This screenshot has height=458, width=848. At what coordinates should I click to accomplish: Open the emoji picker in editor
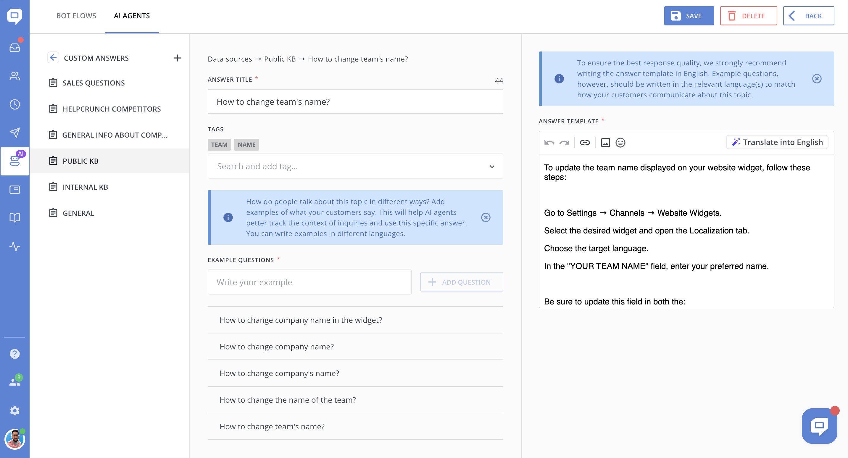point(620,142)
